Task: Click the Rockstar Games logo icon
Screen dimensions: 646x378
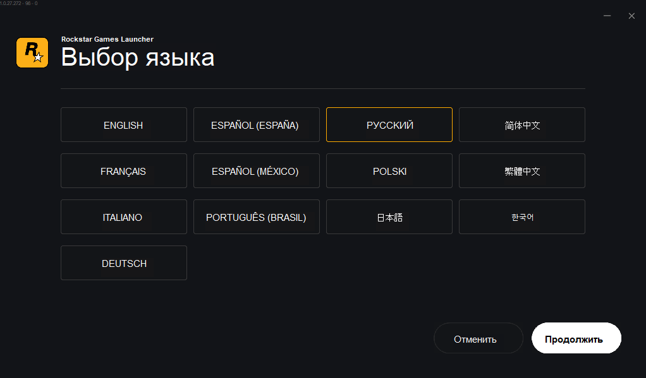Action: (x=32, y=52)
